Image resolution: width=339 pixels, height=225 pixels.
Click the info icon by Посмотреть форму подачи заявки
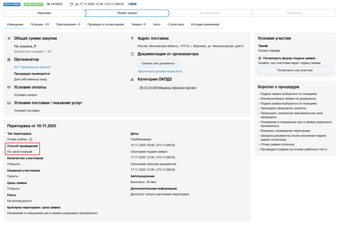coord(260,58)
